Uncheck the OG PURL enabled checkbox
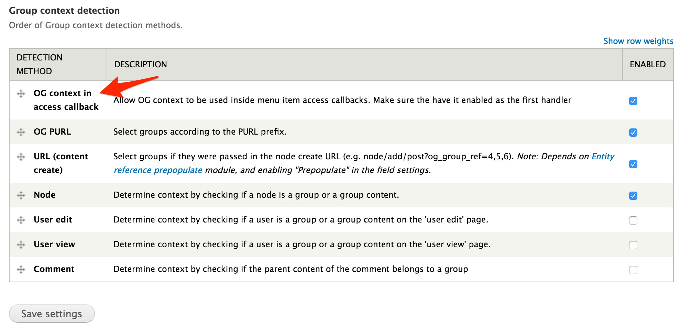680x331 pixels. (x=633, y=133)
